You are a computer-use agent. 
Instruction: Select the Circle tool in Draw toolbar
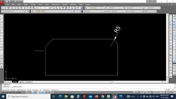(x=2, y=33)
